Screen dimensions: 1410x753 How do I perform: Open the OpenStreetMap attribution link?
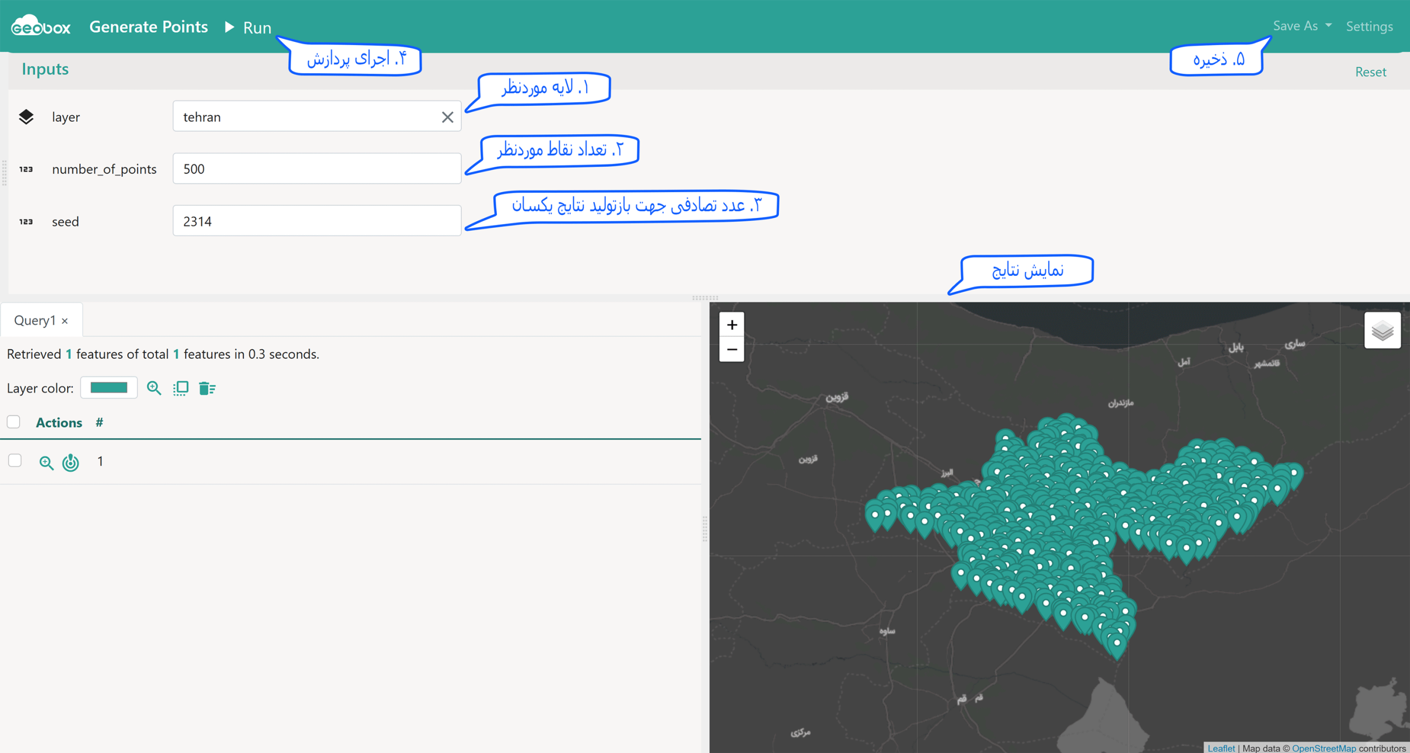tap(1324, 748)
